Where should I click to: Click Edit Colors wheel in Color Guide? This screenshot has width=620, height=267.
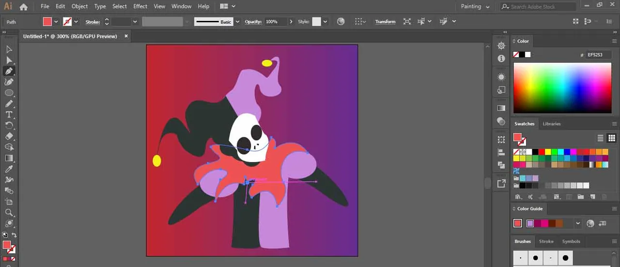[590, 223]
